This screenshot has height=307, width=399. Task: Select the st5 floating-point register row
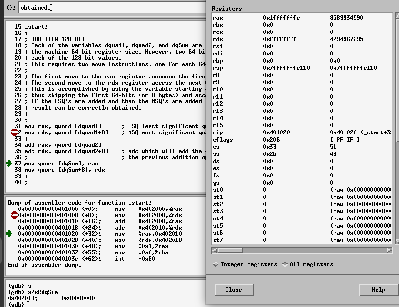[302, 226]
